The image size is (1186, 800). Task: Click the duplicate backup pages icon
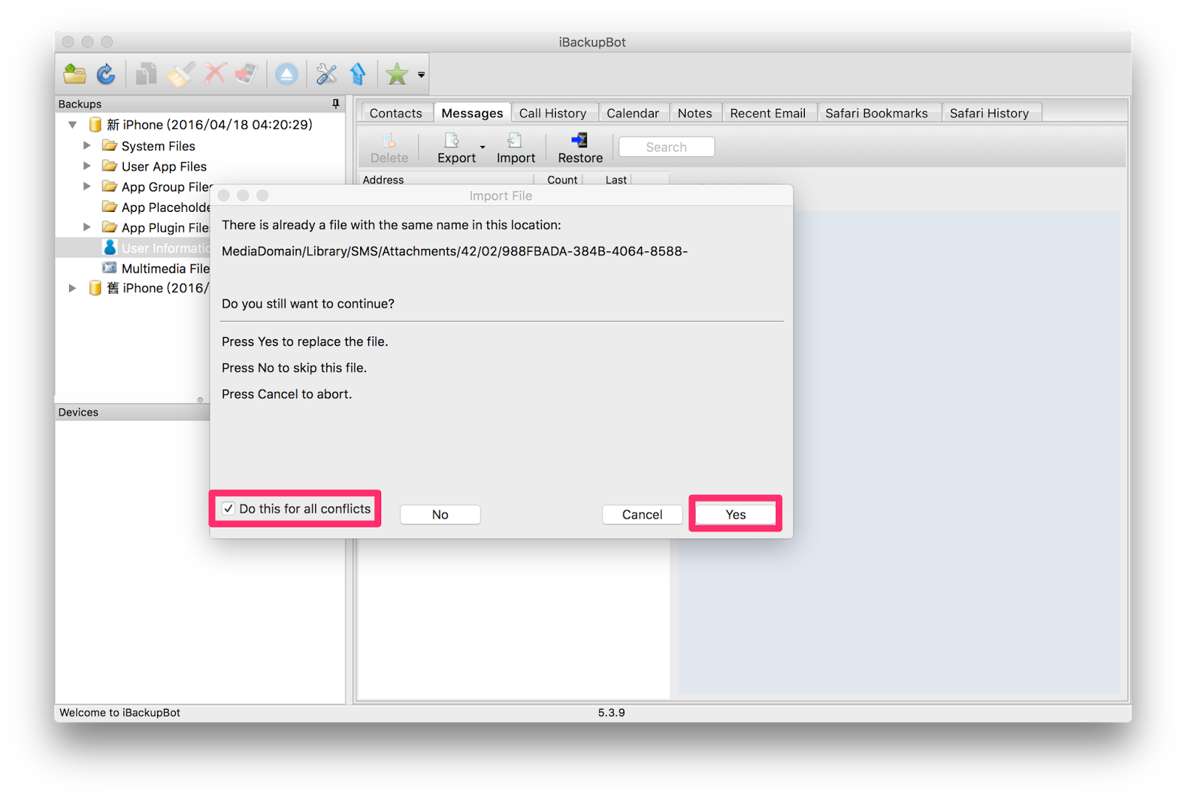(146, 73)
